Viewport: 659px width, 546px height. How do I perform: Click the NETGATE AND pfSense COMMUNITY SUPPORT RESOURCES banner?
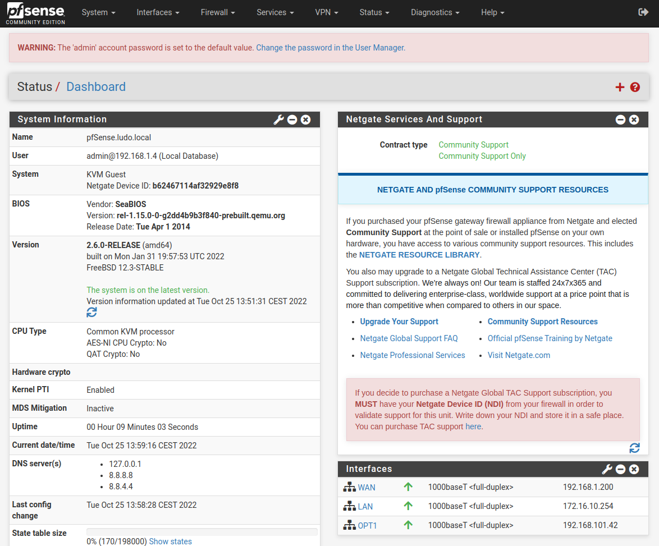coord(493,190)
